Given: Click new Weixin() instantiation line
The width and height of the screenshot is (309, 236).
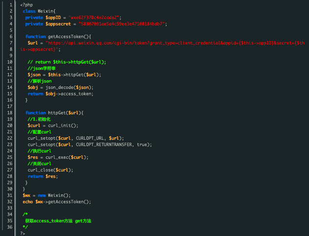Looking at the screenshot, I should (46, 195).
